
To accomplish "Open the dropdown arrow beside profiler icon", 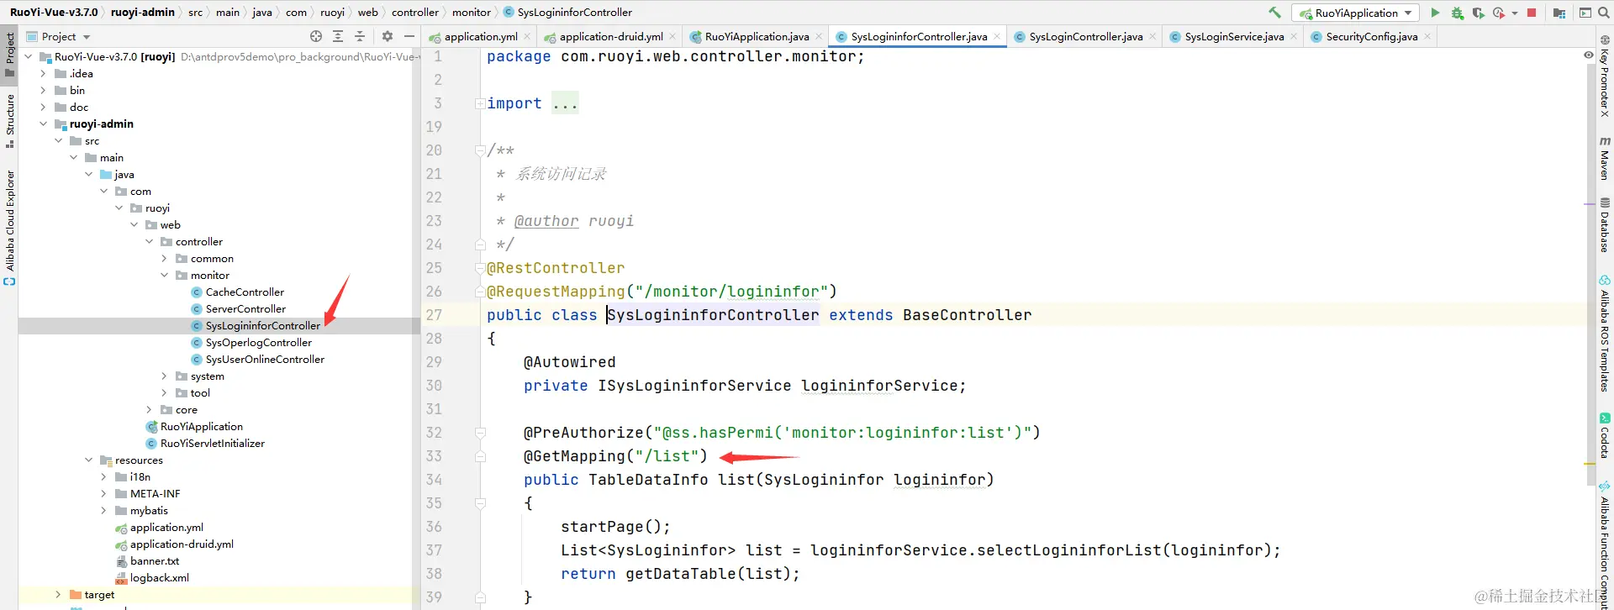I will [x=1515, y=13].
